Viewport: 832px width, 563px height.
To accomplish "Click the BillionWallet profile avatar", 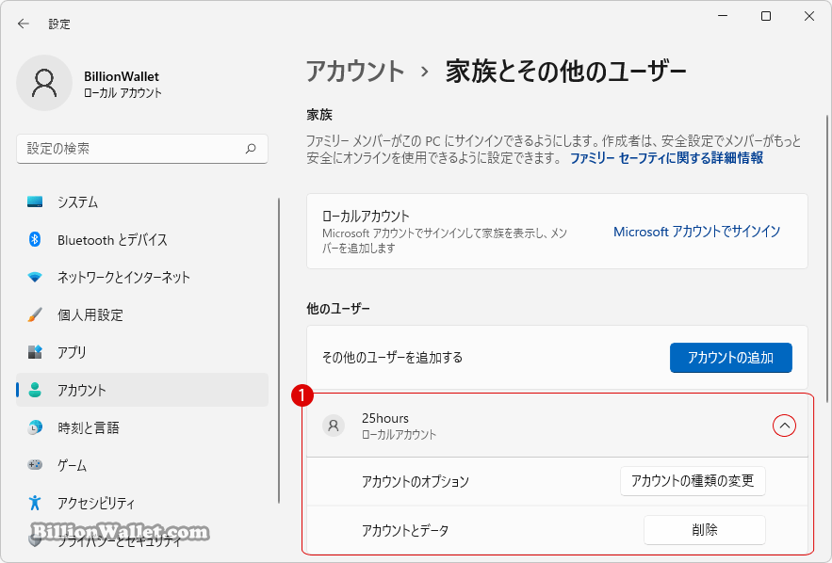I will (x=44, y=83).
